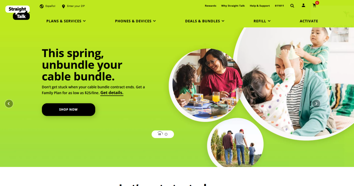Click the Straight Talk logo
Viewport: 354px width, 186px height.
pyautogui.click(x=18, y=13)
